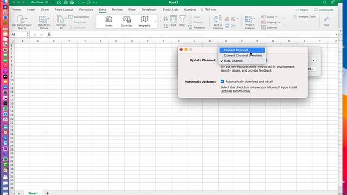Click the Share button
Viewport: 347px width, 195px height.
point(302,10)
